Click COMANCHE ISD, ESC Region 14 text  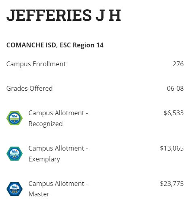pos(55,45)
